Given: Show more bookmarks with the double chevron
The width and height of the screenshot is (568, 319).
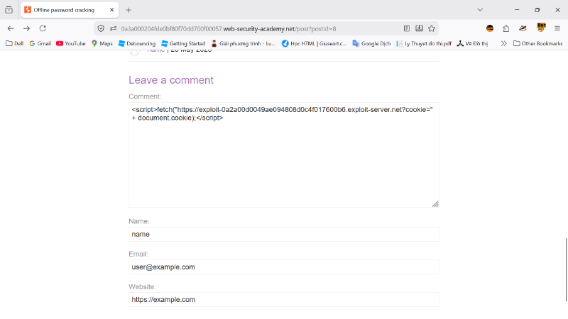Looking at the screenshot, I should click(504, 43).
